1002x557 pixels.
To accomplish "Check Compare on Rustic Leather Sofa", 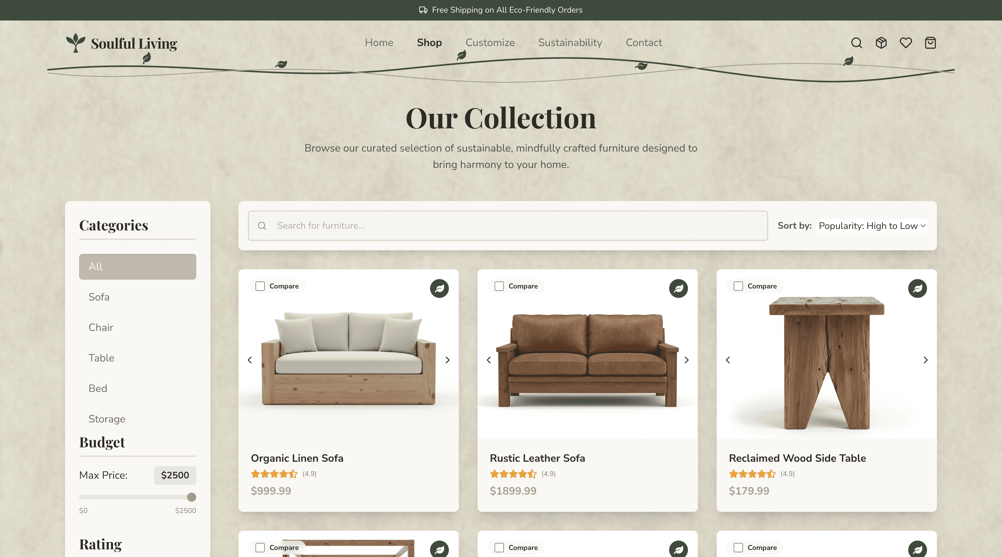I will coord(499,286).
